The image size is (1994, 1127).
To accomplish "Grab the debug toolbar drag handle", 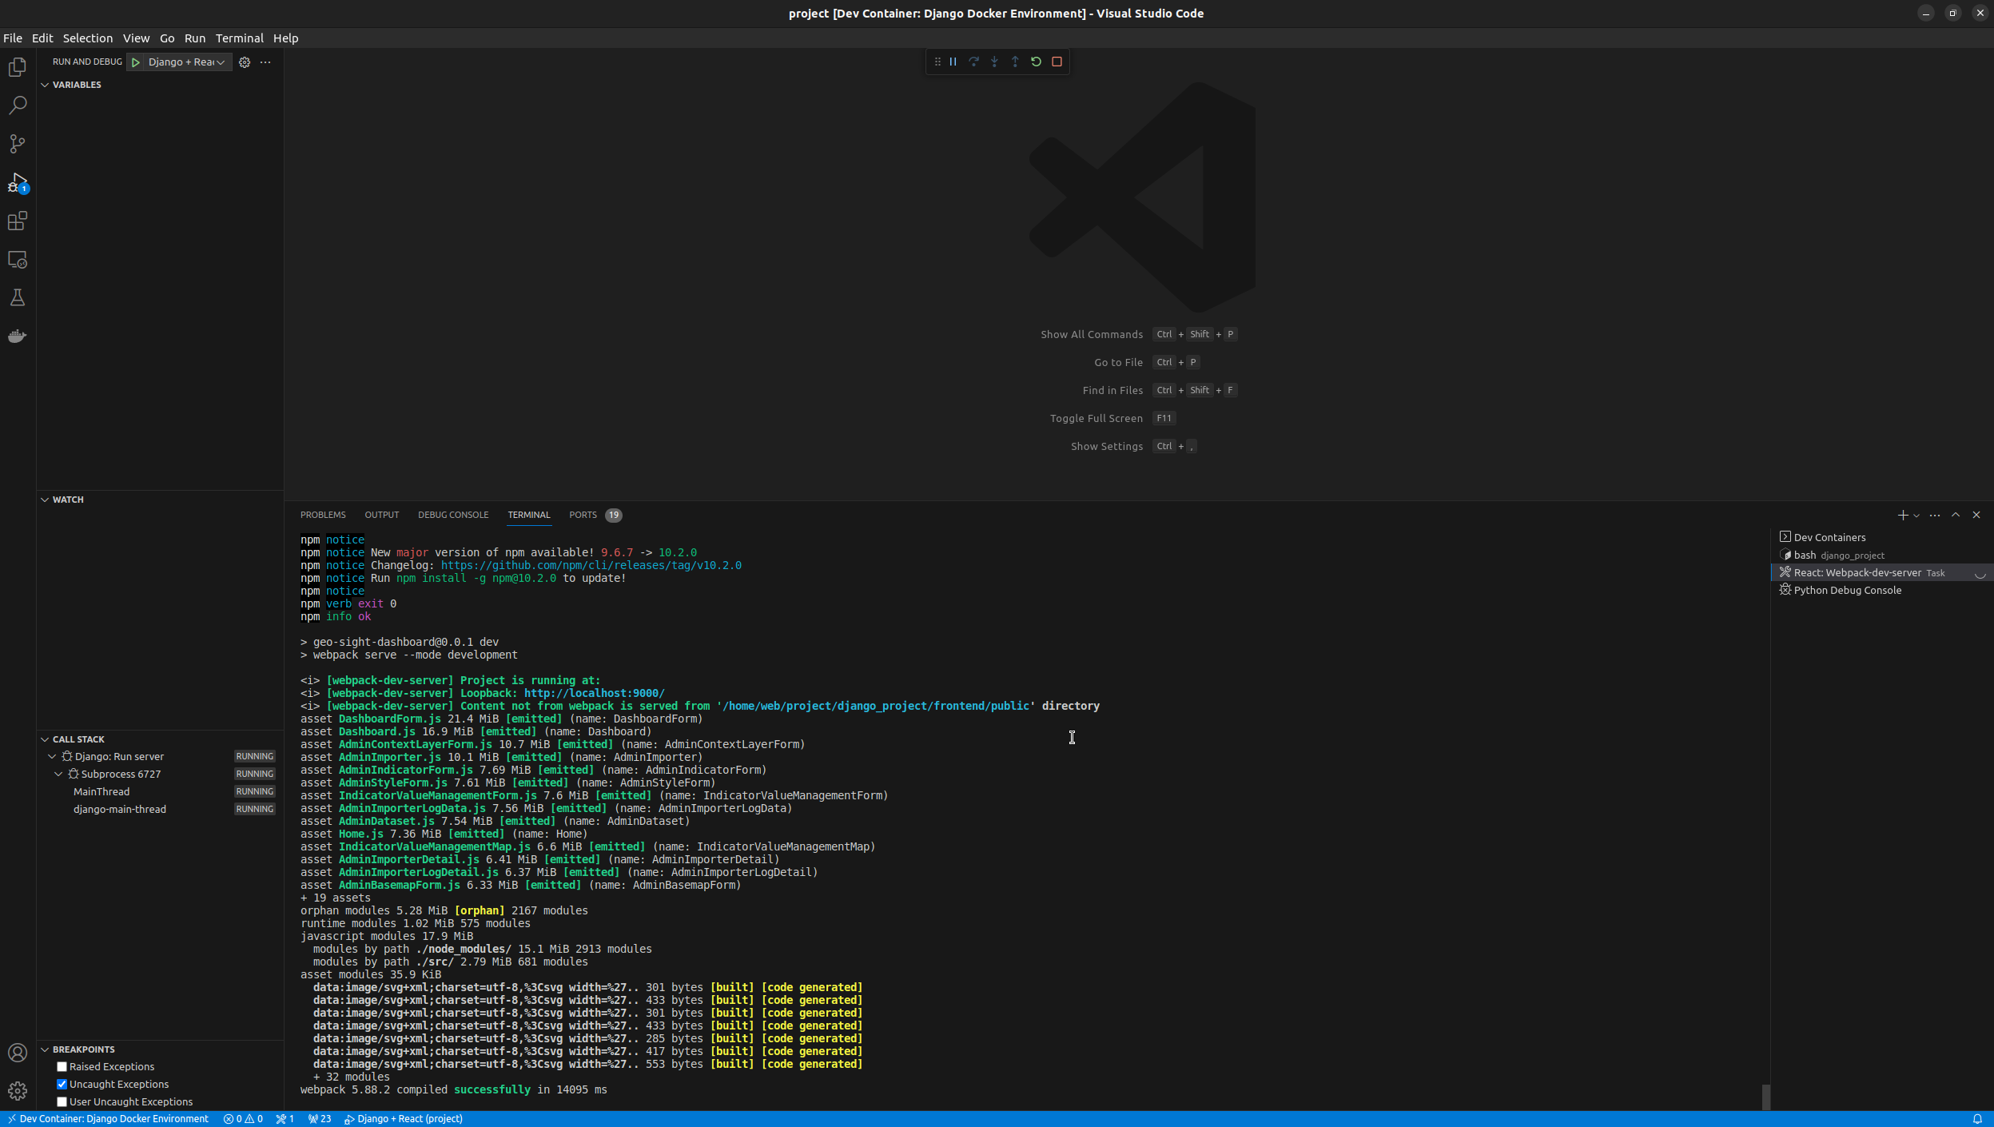I will (x=937, y=62).
